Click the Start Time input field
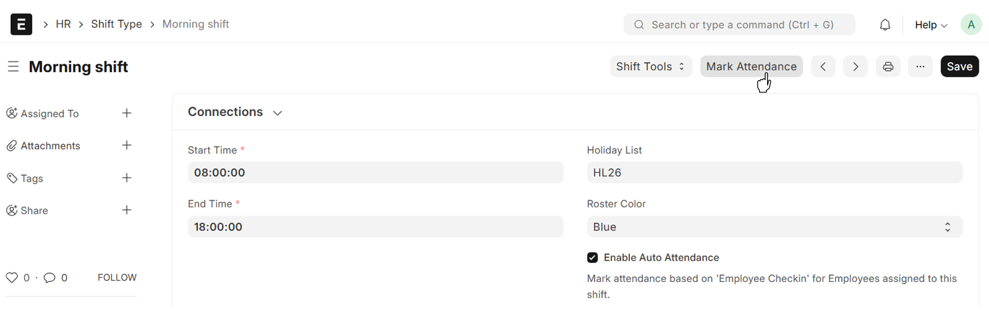The height and width of the screenshot is (310, 989). [375, 173]
